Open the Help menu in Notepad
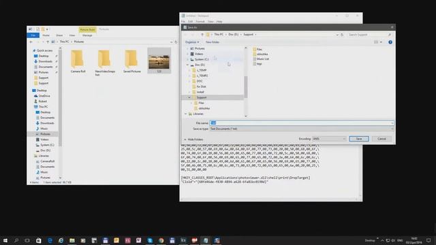 tap(219, 21)
